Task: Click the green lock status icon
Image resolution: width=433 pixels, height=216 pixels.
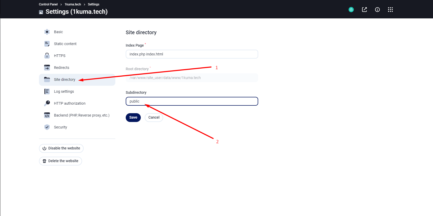Action: click(351, 10)
